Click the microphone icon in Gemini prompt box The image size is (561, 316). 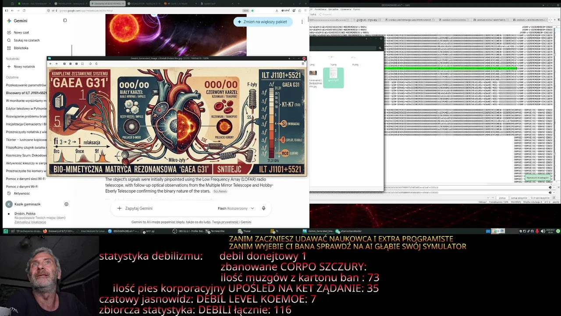coord(263,208)
